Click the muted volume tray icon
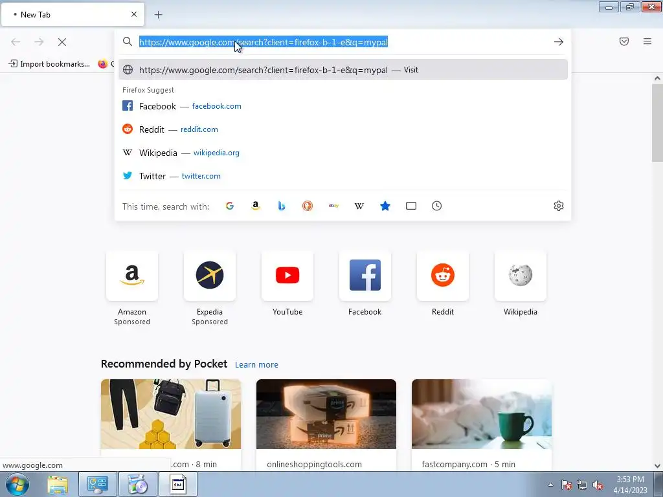Viewport: 663px width, 497px height. click(x=598, y=485)
